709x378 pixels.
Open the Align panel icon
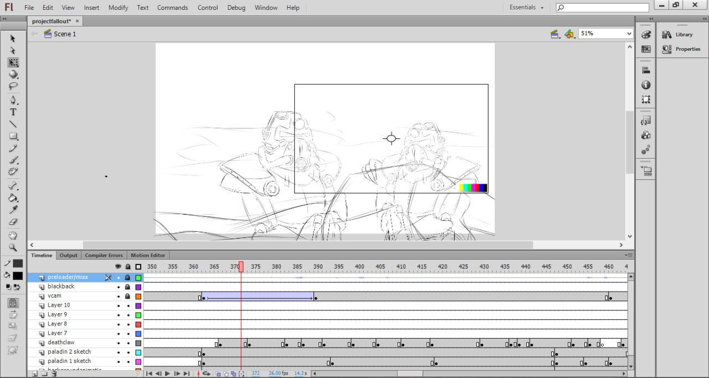point(646,70)
